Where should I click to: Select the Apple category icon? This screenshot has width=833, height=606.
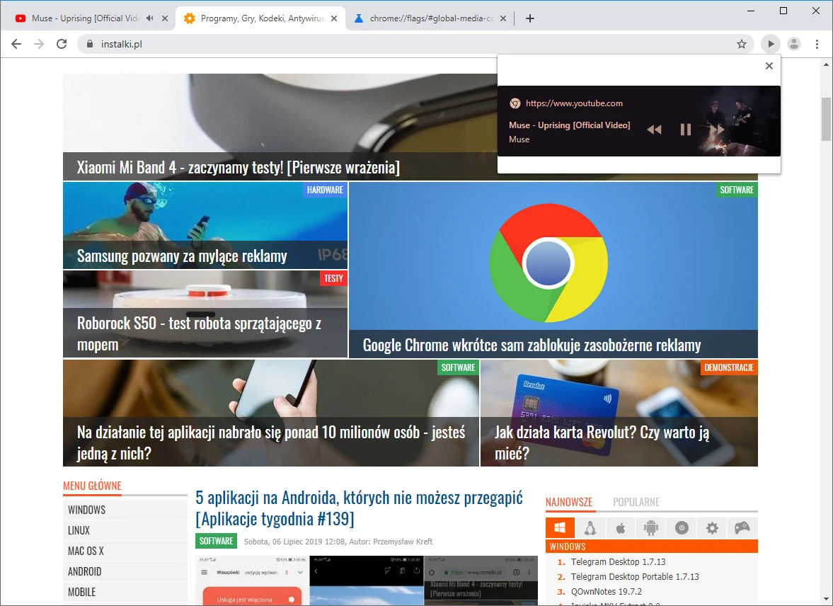(x=621, y=528)
